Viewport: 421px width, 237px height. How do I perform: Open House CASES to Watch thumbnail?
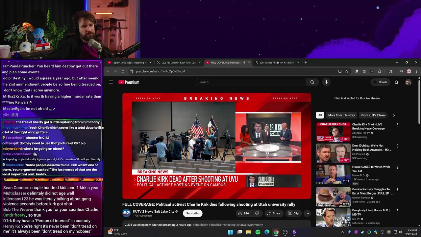point(333,174)
